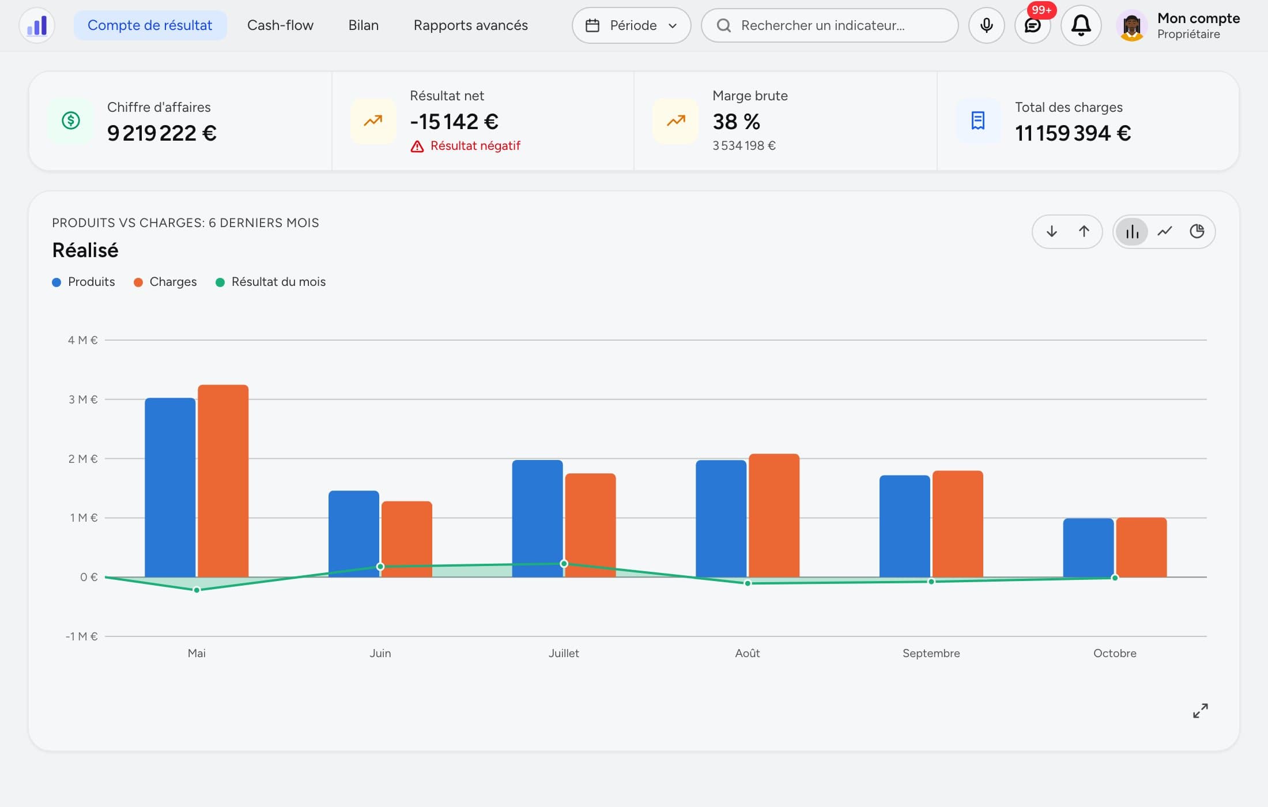Click the green dollar Chiffre d'affaires icon
The height and width of the screenshot is (807, 1268).
[x=70, y=120]
